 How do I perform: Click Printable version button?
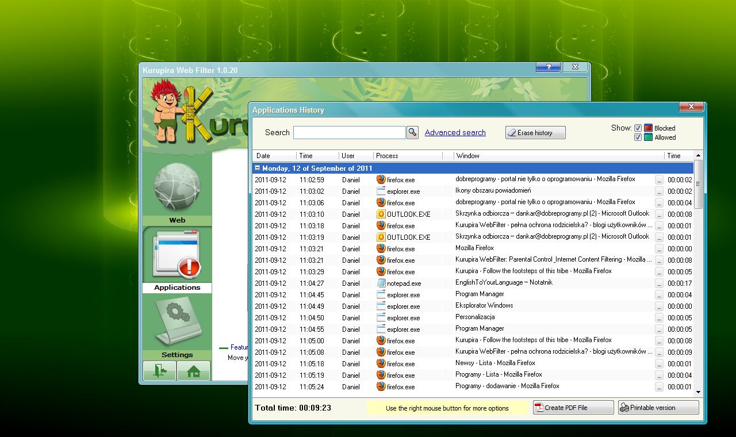click(658, 408)
